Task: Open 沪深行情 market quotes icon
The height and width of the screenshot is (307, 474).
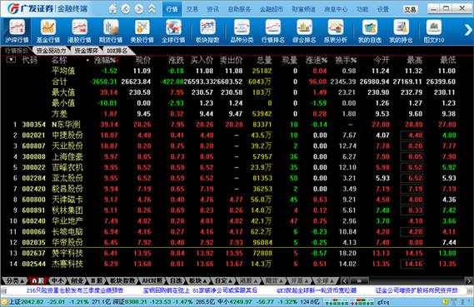Action: tap(17, 31)
